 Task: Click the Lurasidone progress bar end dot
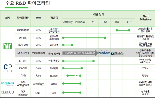[129, 30]
